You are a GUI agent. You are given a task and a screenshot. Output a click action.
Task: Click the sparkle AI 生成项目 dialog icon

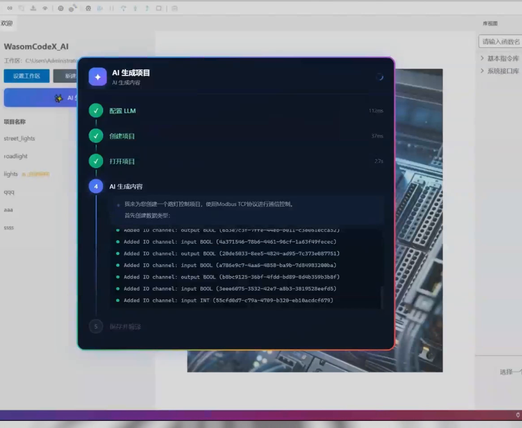(98, 77)
